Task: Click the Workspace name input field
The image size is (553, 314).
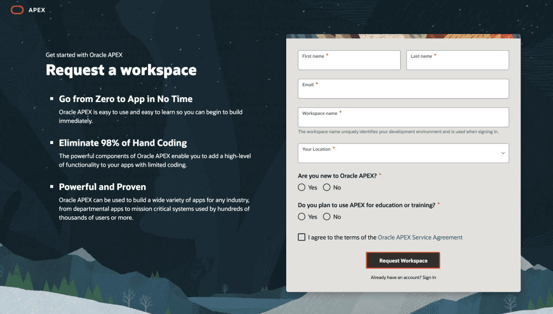Action: pyautogui.click(x=403, y=117)
